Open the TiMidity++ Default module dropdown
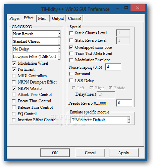Image resolution: width=154 pixels, height=168 pixels. (x=100, y=120)
